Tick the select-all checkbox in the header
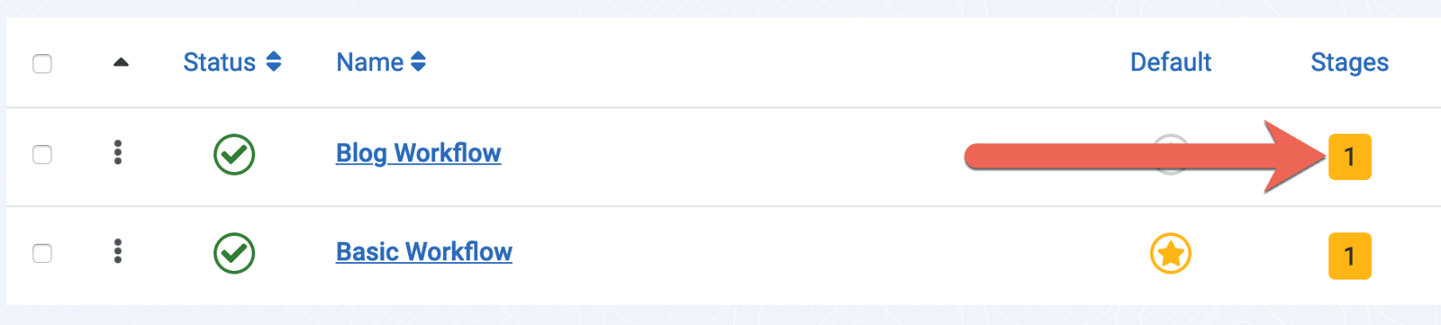This screenshot has width=1441, height=325. (x=42, y=64)
